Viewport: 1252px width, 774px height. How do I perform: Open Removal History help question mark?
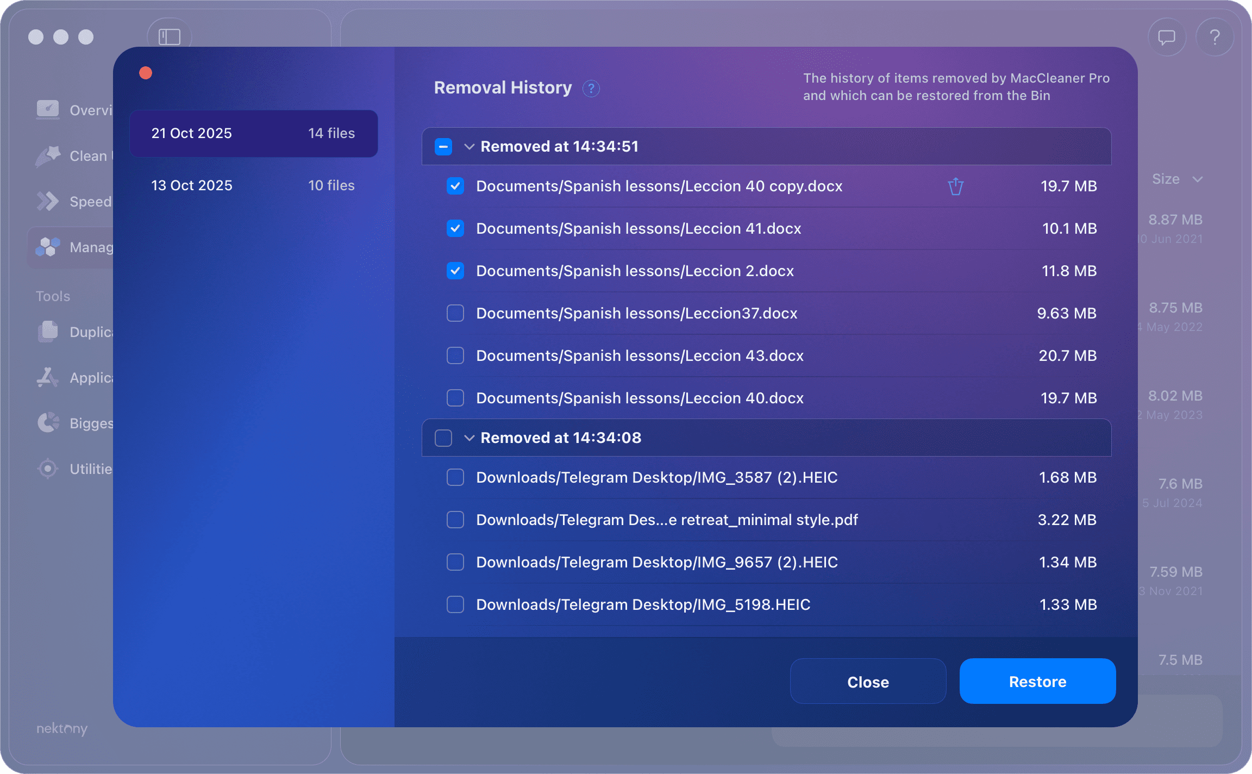[x=591, y=89]
